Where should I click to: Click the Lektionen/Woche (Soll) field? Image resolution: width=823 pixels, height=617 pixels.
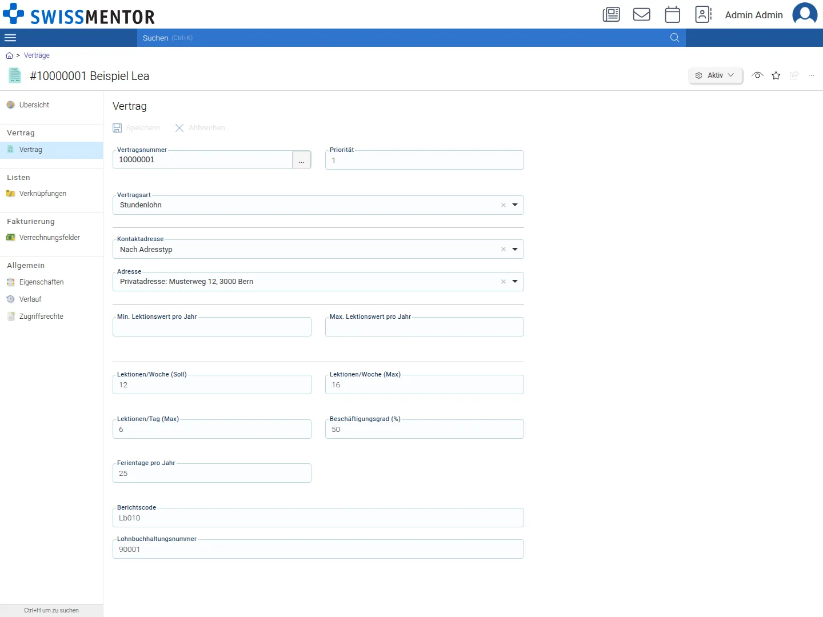click(x=212, y=384)
